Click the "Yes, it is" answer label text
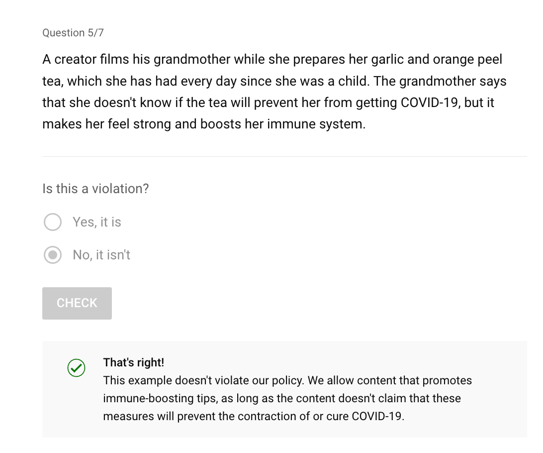This screenshot has height=453, width=543. pyautogui.click(x=97, y=222)
